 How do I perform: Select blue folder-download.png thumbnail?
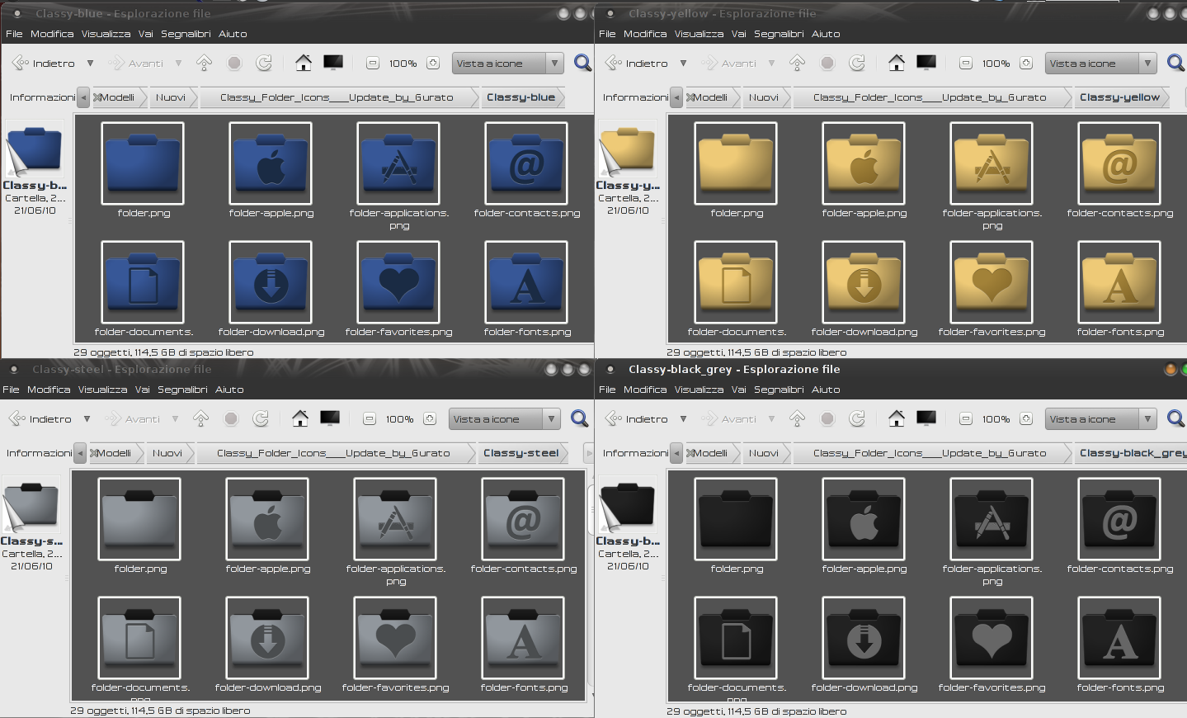[271, 282]
